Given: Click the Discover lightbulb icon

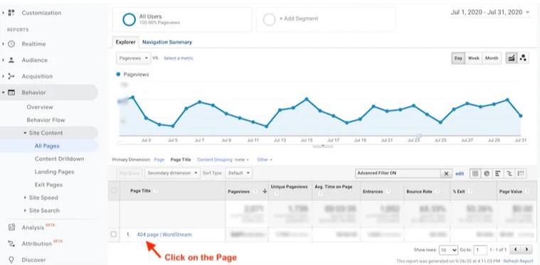Looking at the screenshot, I should tap(11, 260).
